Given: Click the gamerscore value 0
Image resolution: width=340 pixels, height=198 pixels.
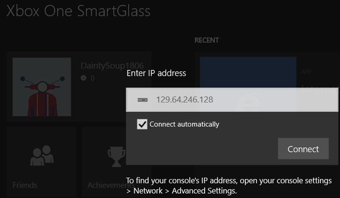Looking at the screenshot, I should 93,78.
